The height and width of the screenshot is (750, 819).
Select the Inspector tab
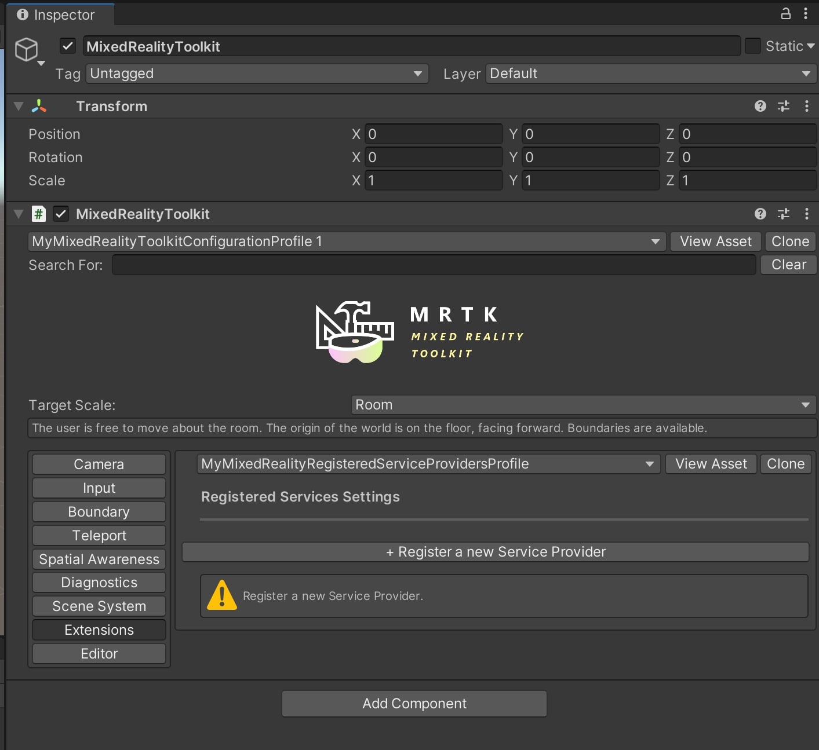click(60, 14)
